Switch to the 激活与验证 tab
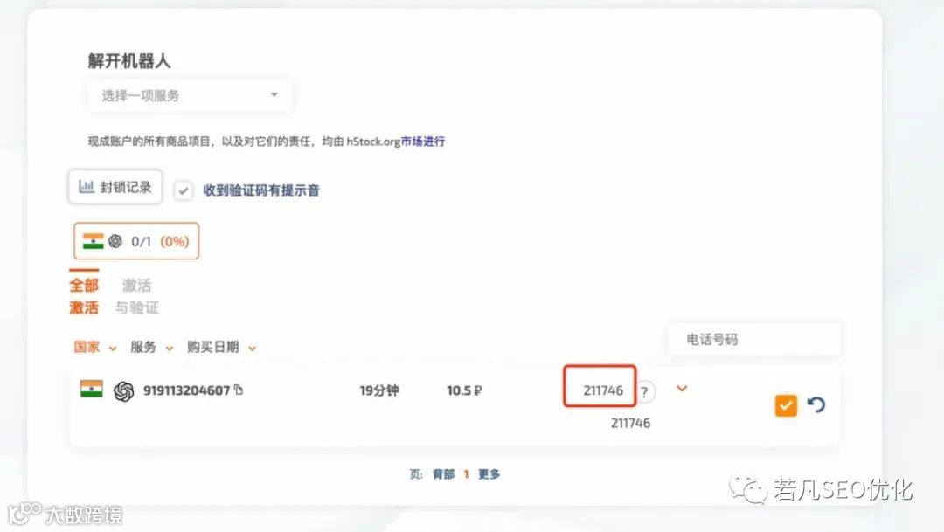This screenshot has height=532, width=944. coord(136,296)
